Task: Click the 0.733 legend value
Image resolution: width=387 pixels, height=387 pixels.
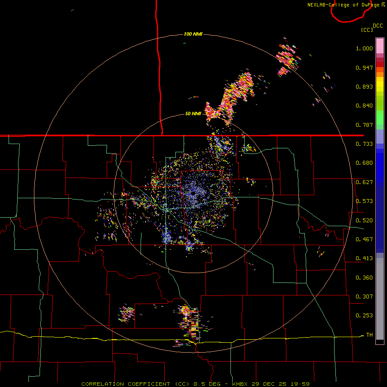Action: pos(364,144)
